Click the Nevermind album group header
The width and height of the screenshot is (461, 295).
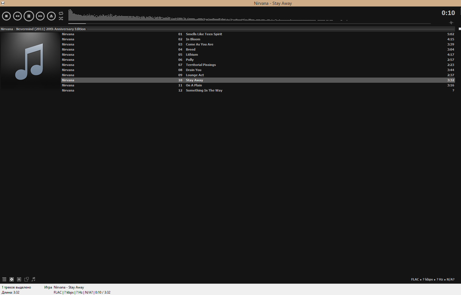[43, 29]
